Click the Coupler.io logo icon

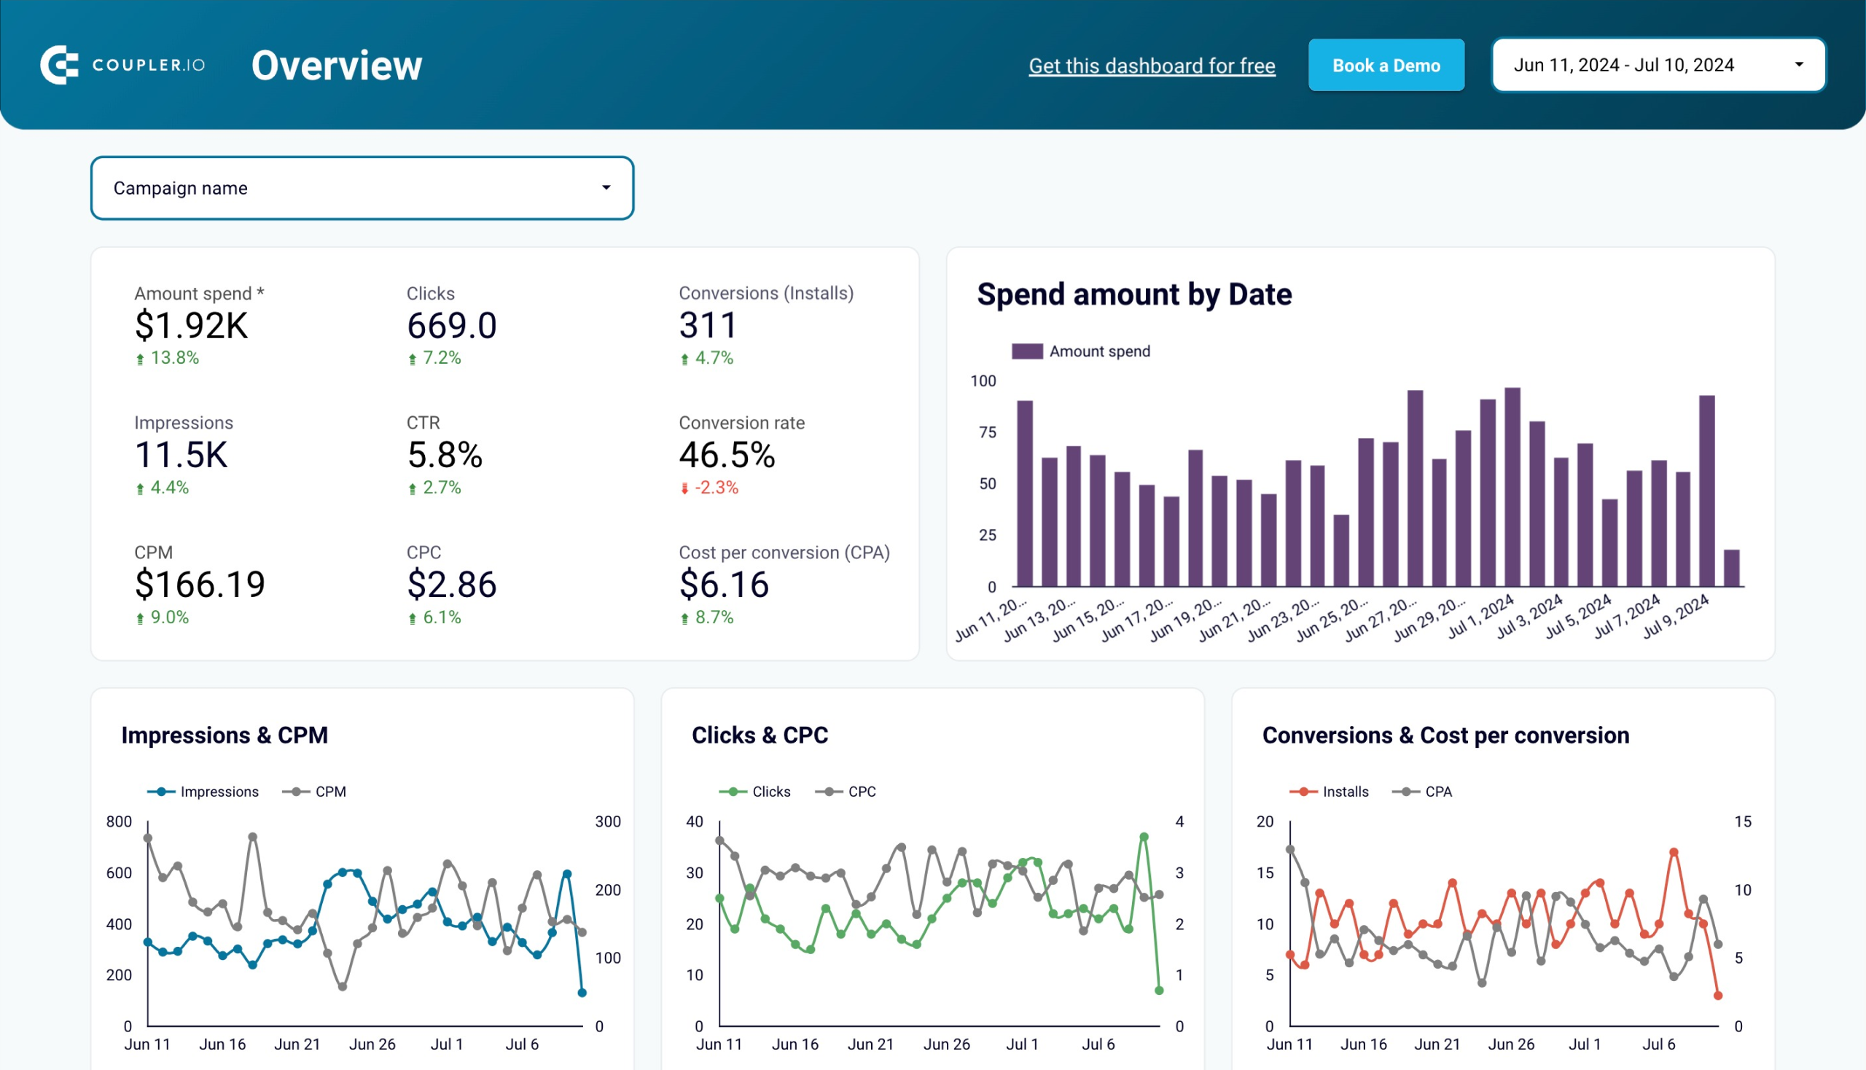pos(59,64)
